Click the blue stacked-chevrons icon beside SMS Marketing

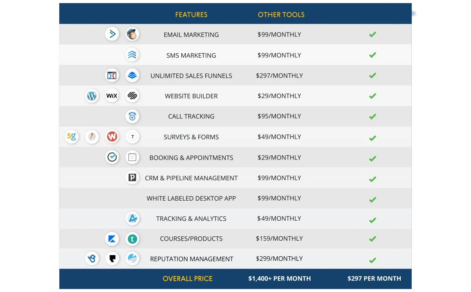[132, 55]
